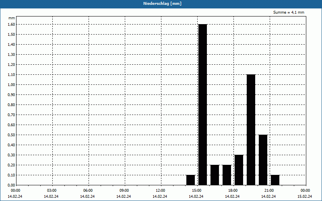Screen dimensions: 322x201
Task: Select the 12:00 time axis label
Action: (160, 191)
